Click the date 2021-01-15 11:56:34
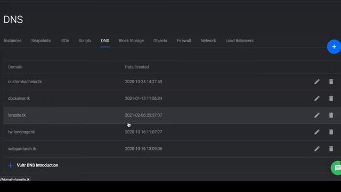Viewport: 341px width, 192px height. pos(143,98)
